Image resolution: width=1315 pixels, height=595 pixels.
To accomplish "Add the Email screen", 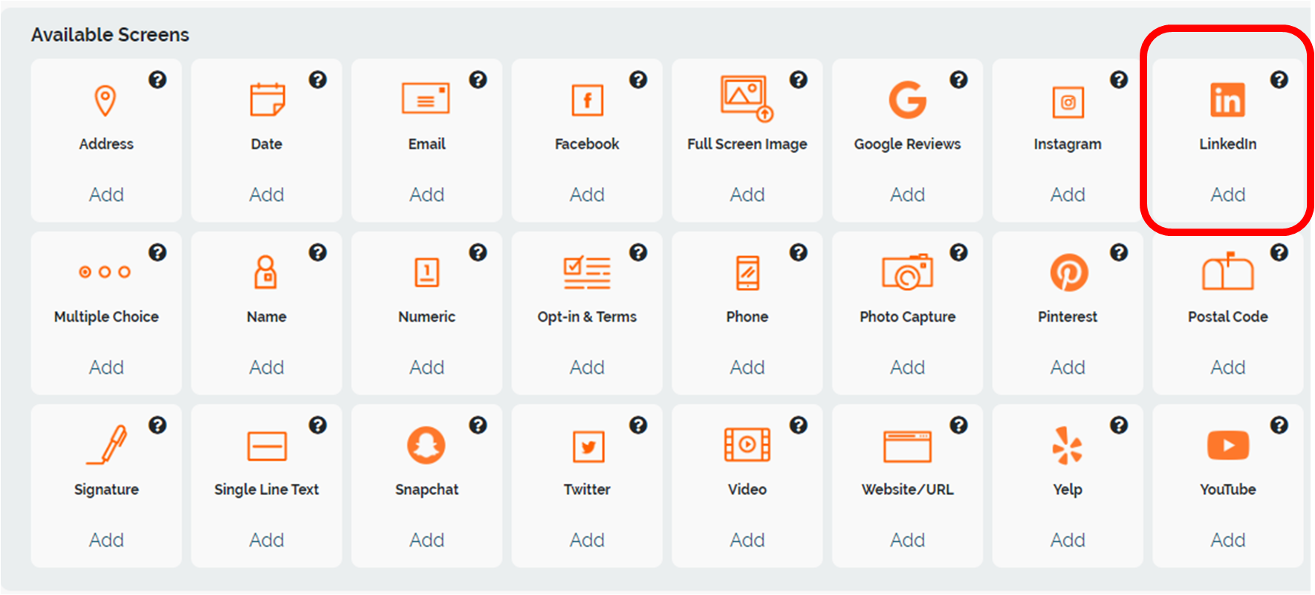I will [x=426, y=194].
